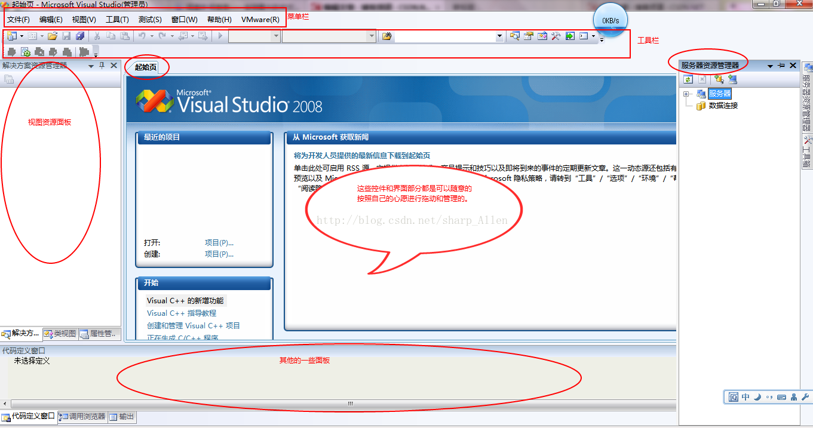Click the Start Debugging play icon

coord(220,36)
